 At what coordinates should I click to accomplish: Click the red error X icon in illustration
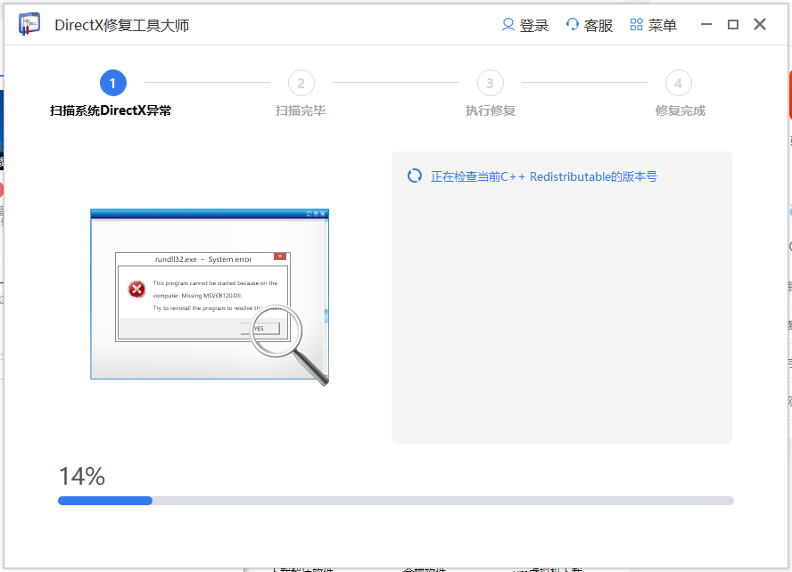pyautogui.click(x=136, y=289)
